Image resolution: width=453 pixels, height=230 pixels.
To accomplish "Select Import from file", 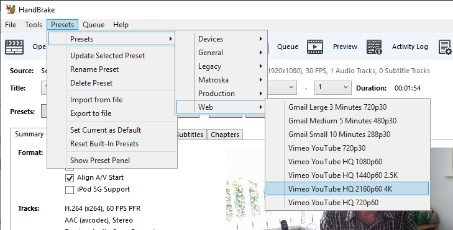I will click(x=96, y=100).
